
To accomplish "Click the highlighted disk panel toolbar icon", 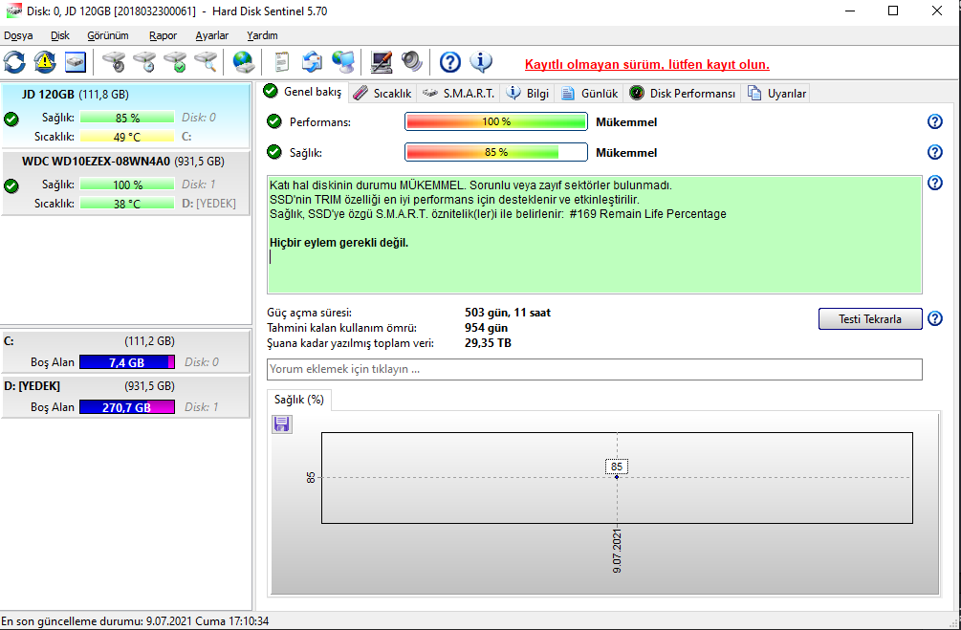I will point(76,62).
